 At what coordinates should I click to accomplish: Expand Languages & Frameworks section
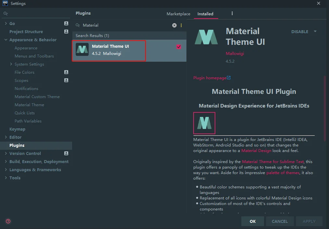[x=6, y=170]
